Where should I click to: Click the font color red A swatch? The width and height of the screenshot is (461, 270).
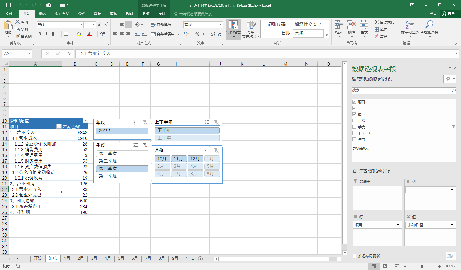89,34
